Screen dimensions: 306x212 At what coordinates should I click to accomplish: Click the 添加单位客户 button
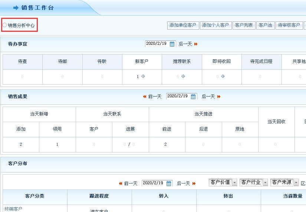pos(183,25)
